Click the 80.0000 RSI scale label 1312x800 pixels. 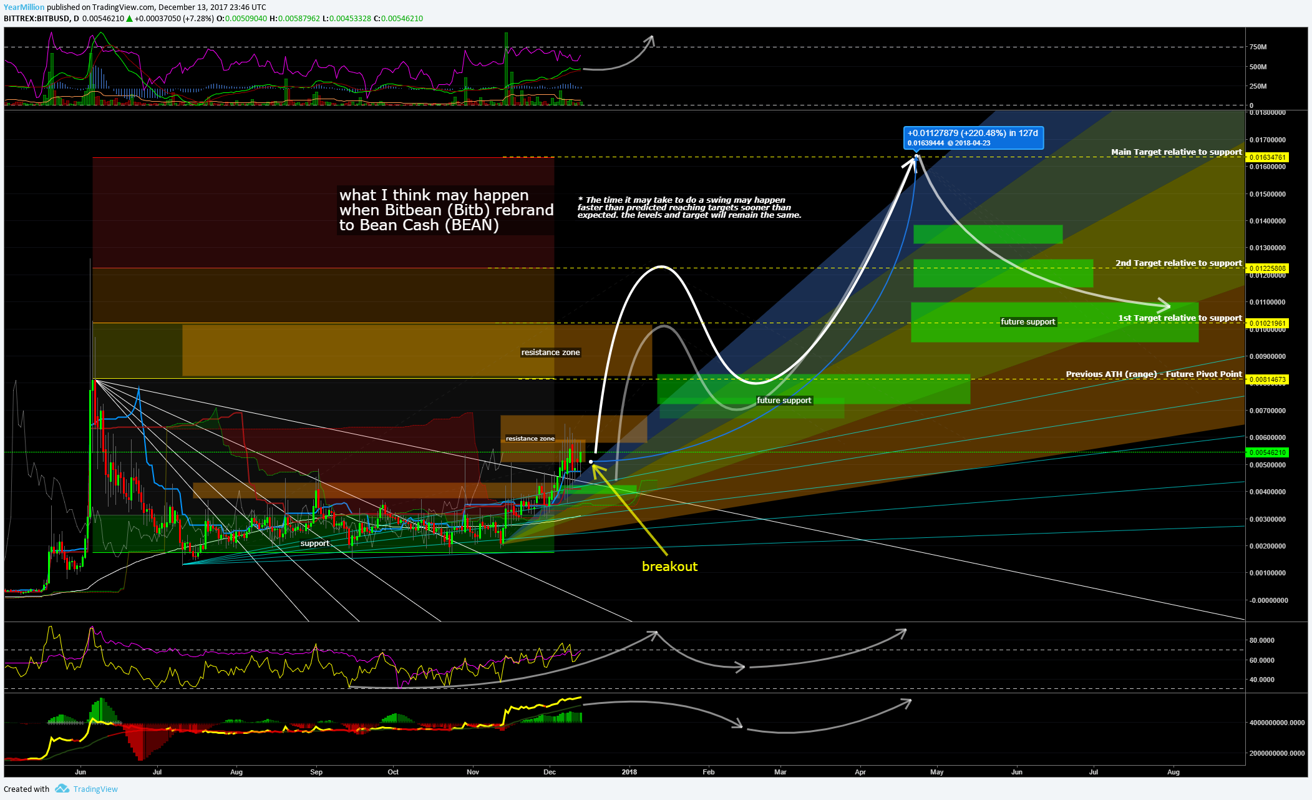[1261, 640]
